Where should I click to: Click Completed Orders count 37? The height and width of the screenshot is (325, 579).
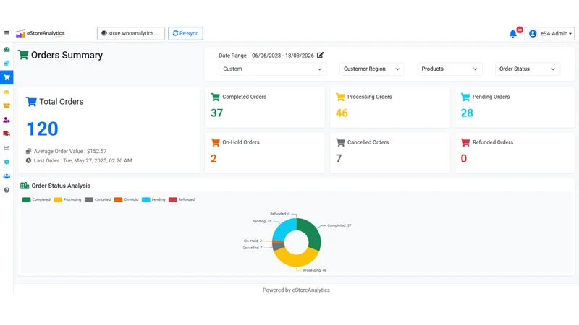pos(216,113)
